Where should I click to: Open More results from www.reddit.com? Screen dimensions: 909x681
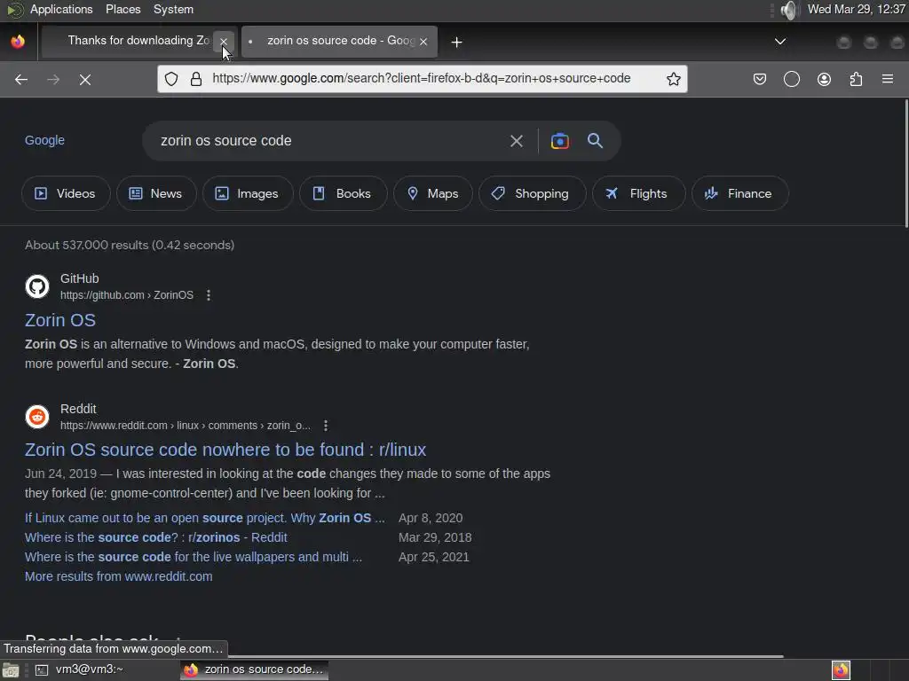pos(119,576)
